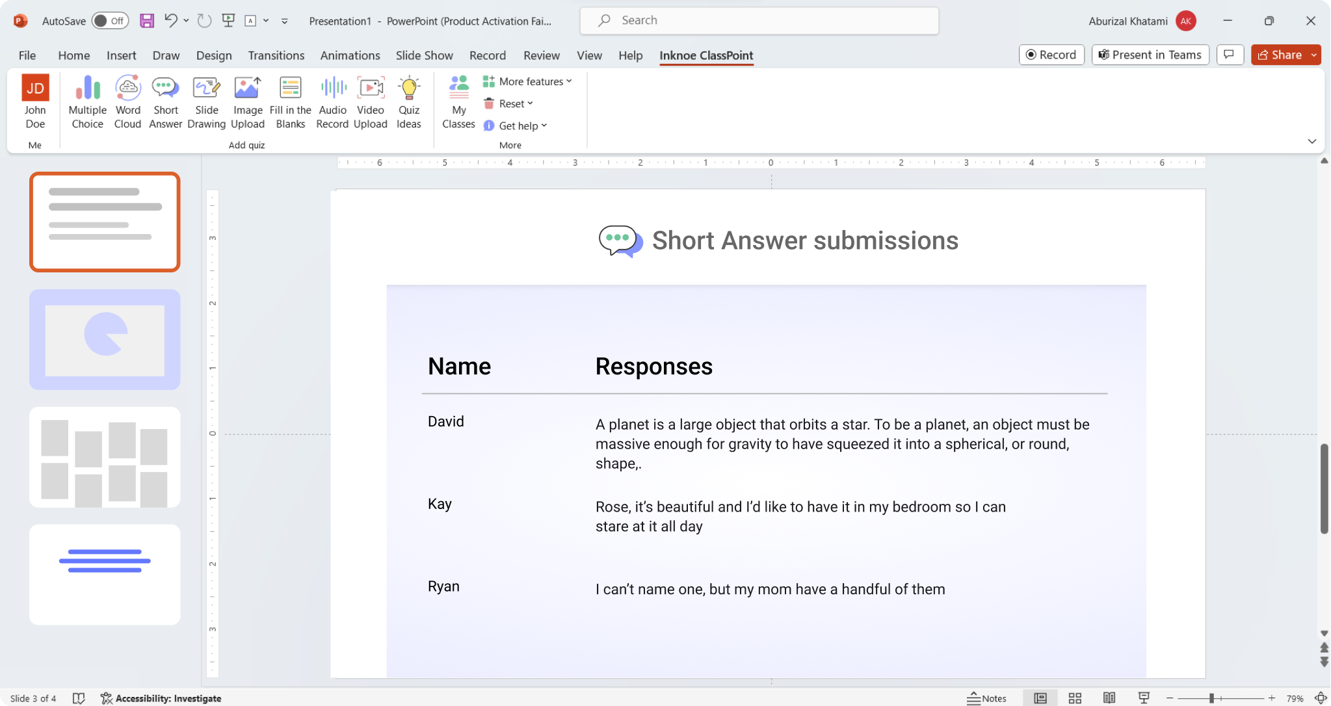
Task: Collapse the ribbon with the chevron
Action: pyautogui.click(x=1311, y=141)
